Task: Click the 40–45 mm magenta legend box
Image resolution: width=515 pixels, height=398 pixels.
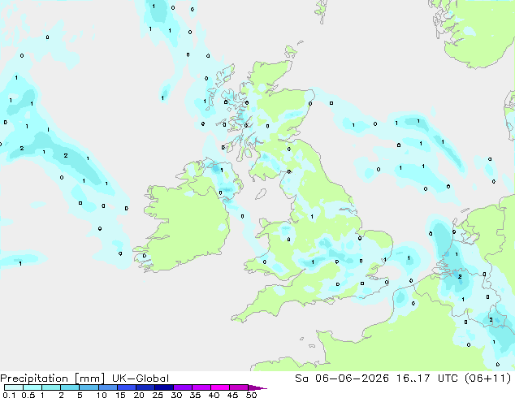Action: pos(220,387)
